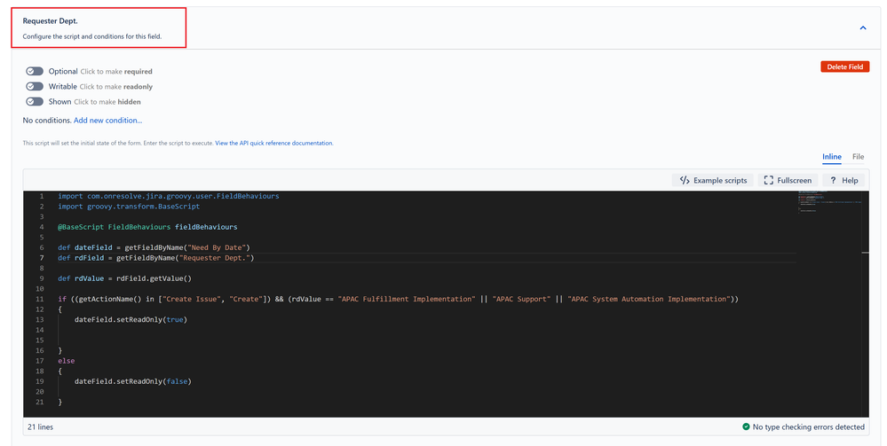Click 'APAC Fulfillment Implementation' string in code
This screenshot has width=887, height=446.
(407, 299)
